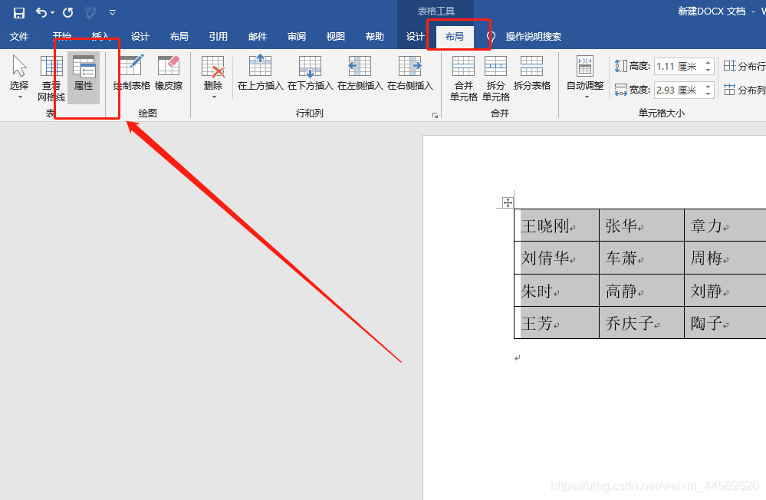Screen dimensions: 766x500
Task: Click the cell containing 刘静
Action: click(x=725, y=291)
